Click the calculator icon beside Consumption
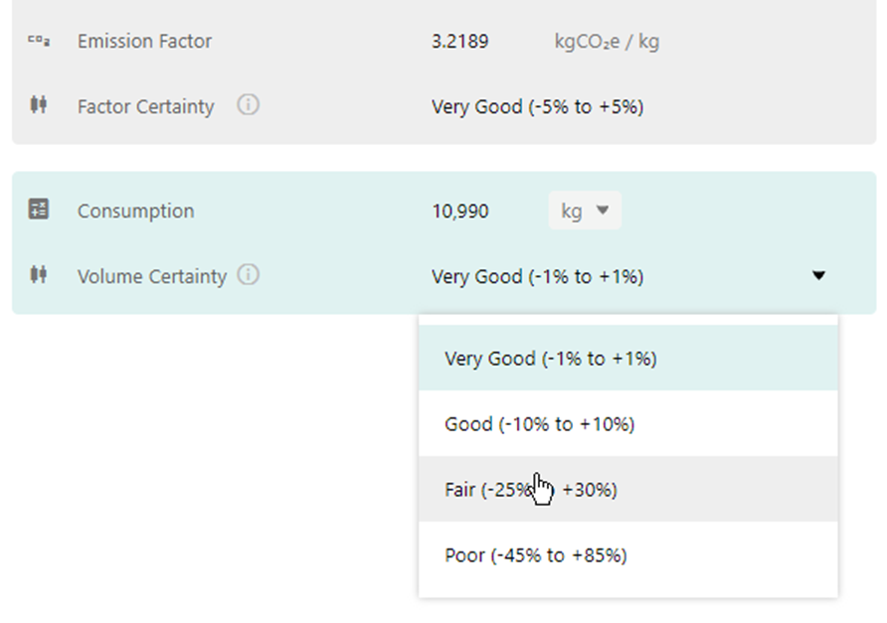This screenshot has height=623, width=887. tap(39, 209)
